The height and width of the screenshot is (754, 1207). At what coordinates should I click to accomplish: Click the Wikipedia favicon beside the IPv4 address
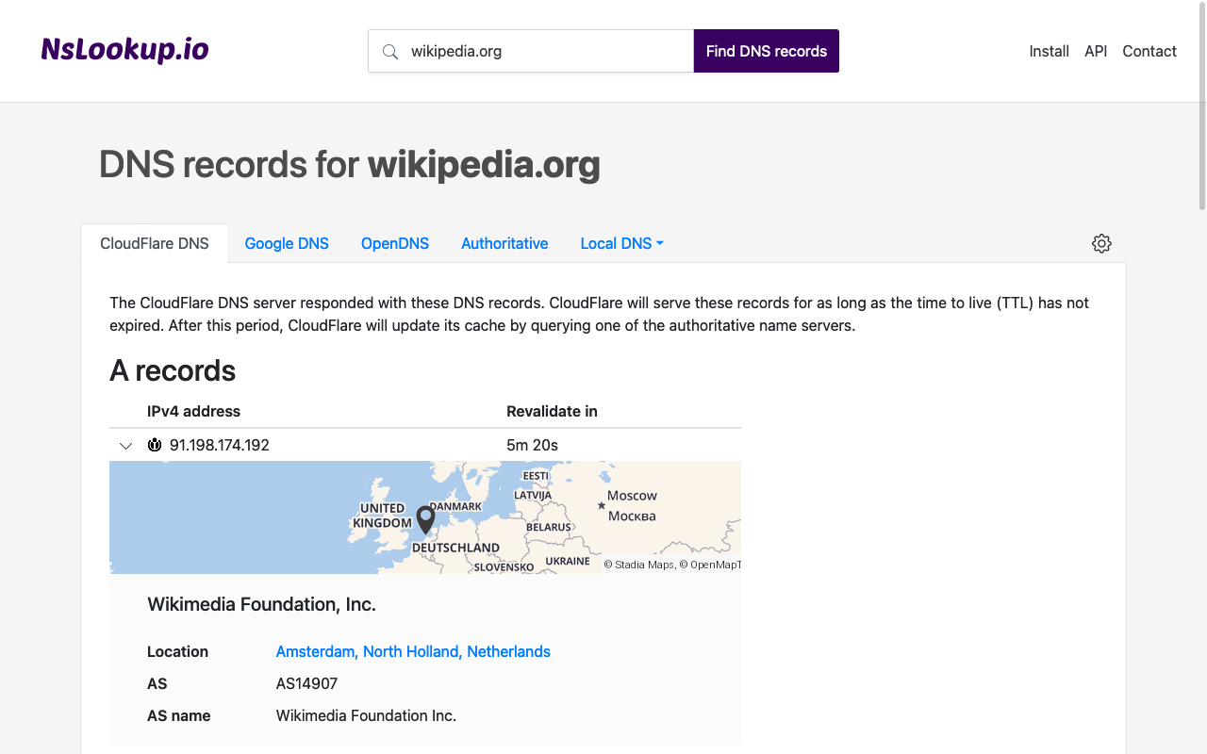[155, 445]
